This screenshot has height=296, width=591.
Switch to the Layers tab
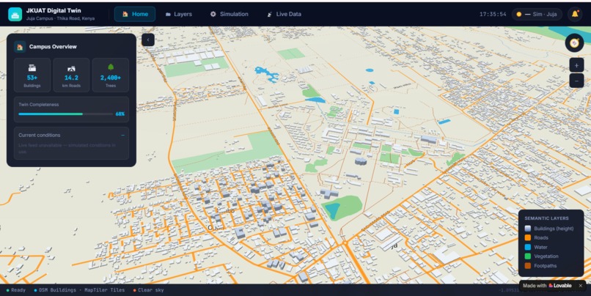(x=179, y=14)
